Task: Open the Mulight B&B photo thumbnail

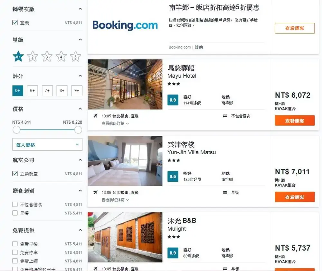Action: [125, 237]
